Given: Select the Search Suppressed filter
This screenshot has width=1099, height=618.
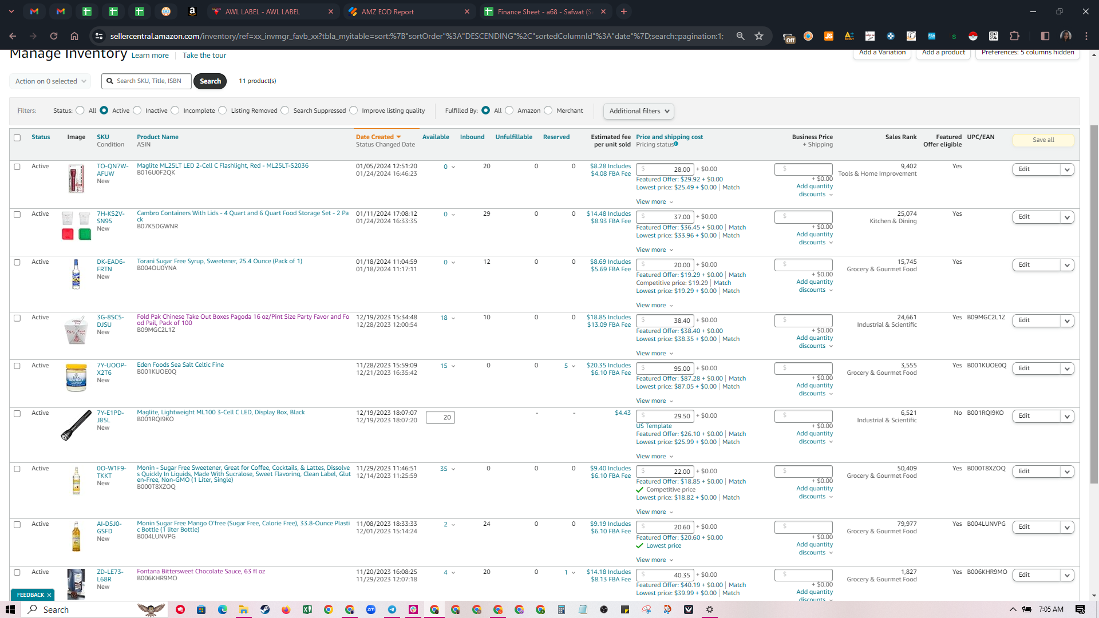Looking at the screenshot, I should (x=285, y=110).
